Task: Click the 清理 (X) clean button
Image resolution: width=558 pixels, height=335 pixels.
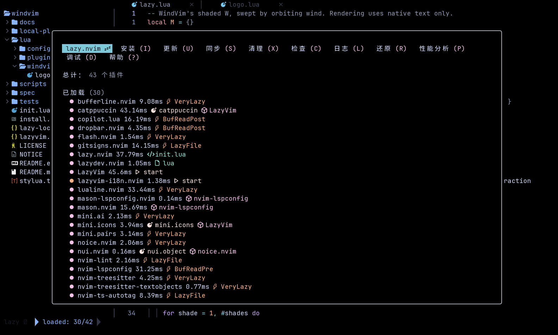Action: 263,49
